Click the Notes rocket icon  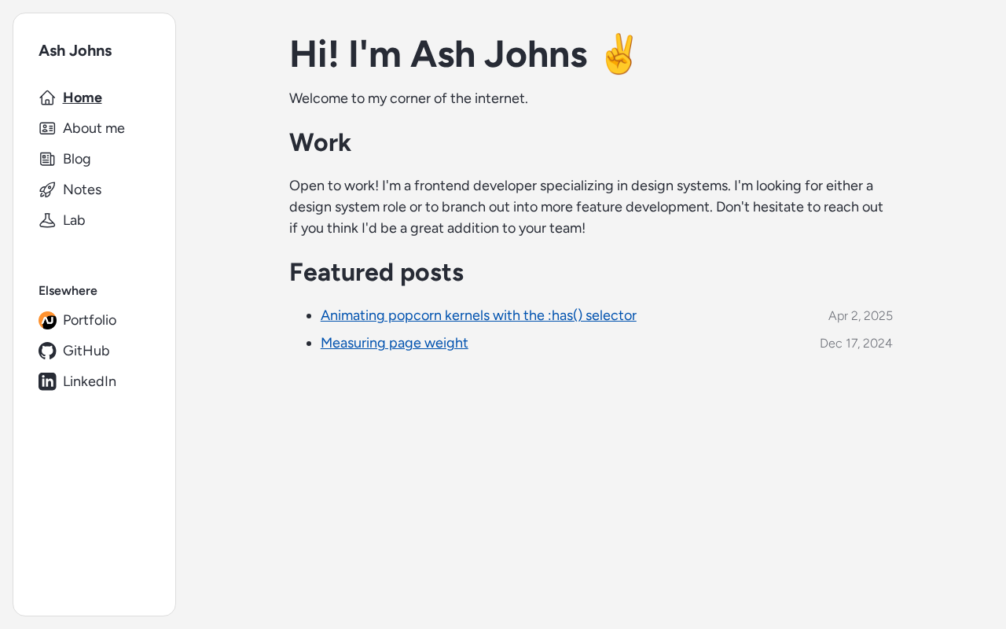click(x=47, y=189)
